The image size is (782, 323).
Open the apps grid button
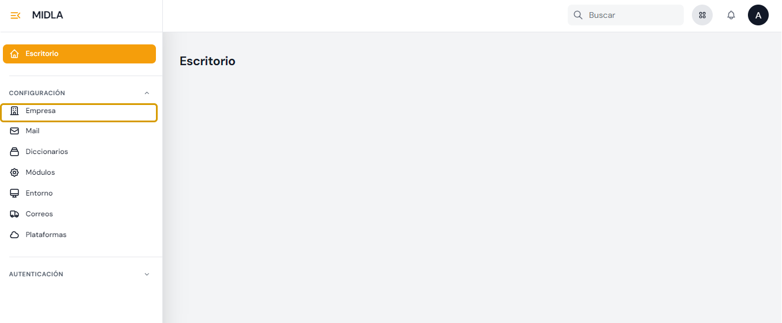[x=702, y=15]
